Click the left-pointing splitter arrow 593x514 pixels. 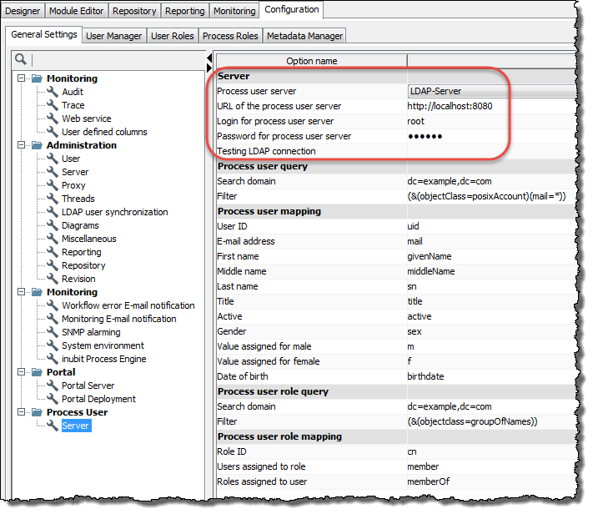pyautogui.click(x=209, y=58)
